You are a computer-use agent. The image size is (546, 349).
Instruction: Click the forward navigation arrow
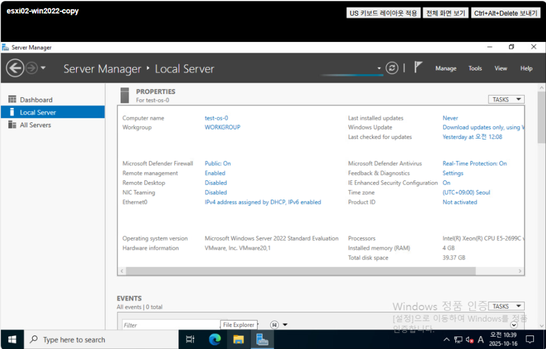coord(32,68)
